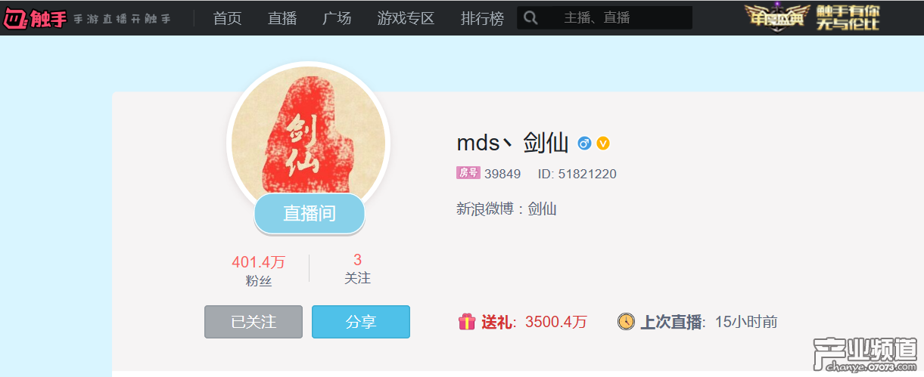
Task: View the 401.4万 粉丝 followers count
Action: pos(259,271)
